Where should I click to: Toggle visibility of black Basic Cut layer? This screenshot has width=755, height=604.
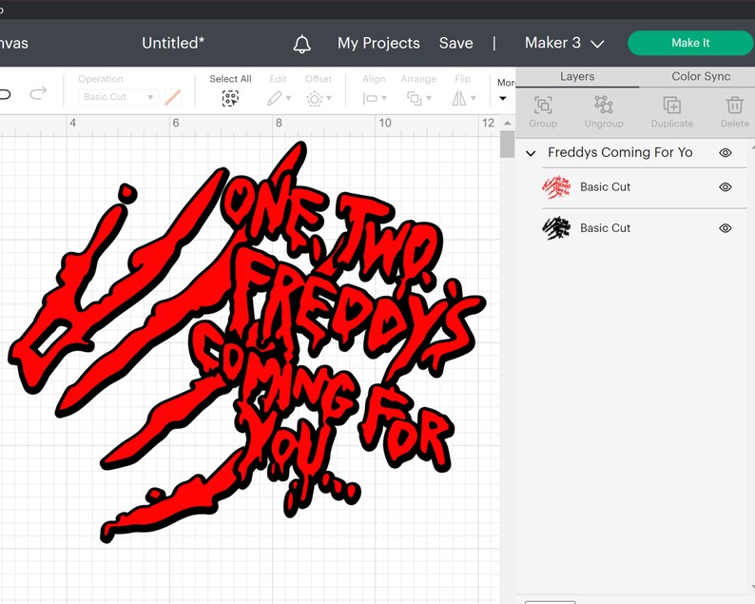[726, 228]
